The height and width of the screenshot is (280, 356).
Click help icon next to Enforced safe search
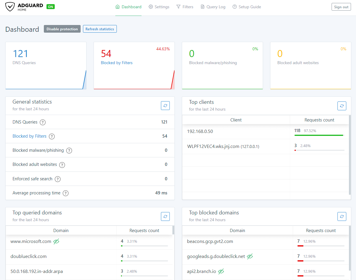click(x=58, y=179)
